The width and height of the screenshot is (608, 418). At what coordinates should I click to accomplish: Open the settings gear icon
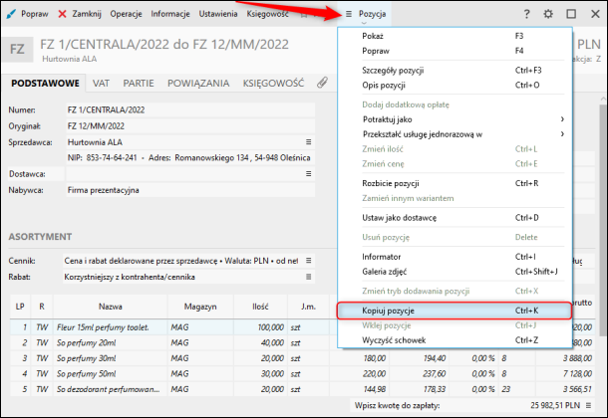pos(548,14)
